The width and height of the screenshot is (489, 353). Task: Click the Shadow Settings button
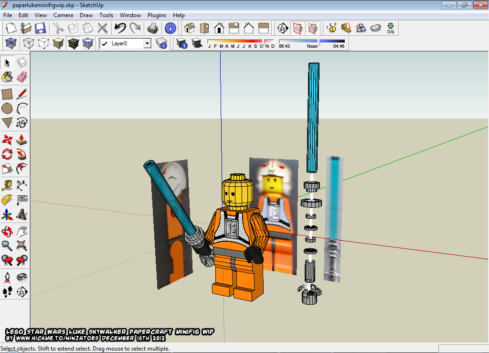(182, 43)
